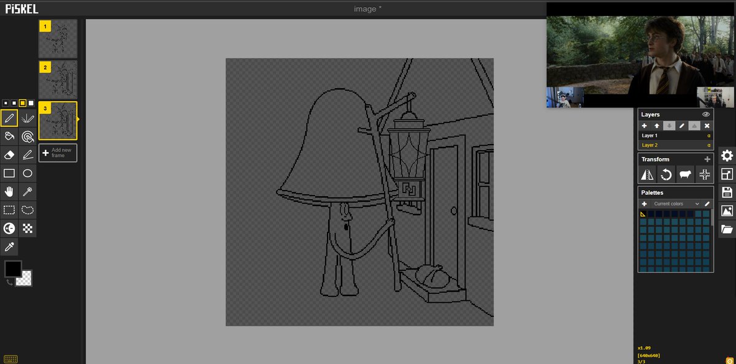Select the Vertical mirror pen tool
The width and height of the screenshot is (736, 364).
(x=28, y=118)
